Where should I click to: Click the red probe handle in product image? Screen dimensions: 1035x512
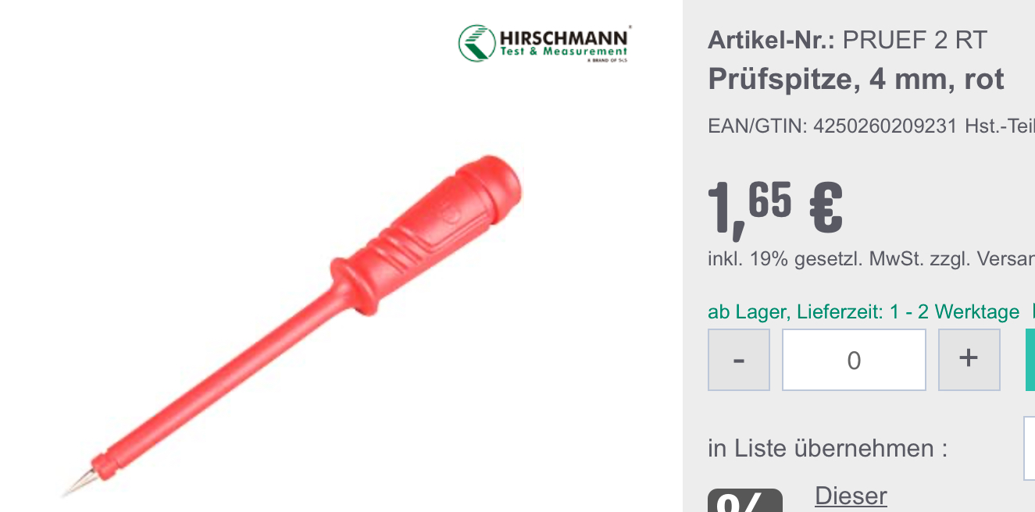click(436, 231)
